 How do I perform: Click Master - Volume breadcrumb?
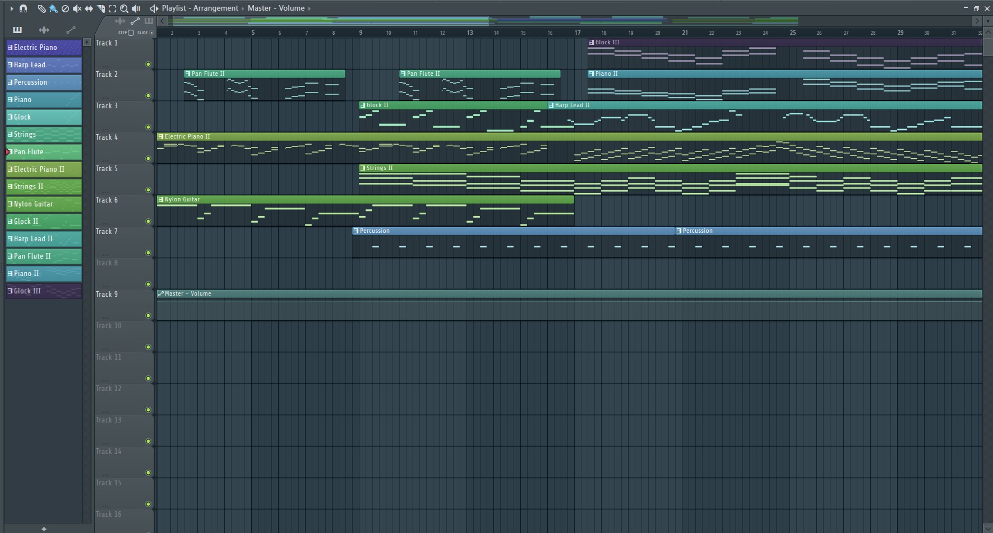pos(276,8)
